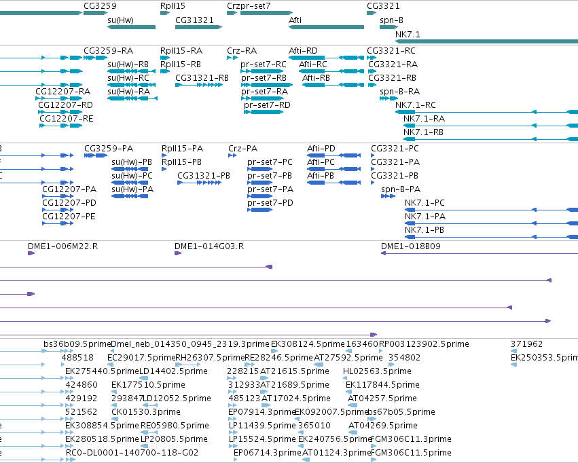Select EST LD14402.5prime
Viewport: 578px width, 463px height.
[x=144, y=378]
